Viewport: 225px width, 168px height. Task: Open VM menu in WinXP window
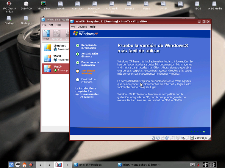click(73, 27)
